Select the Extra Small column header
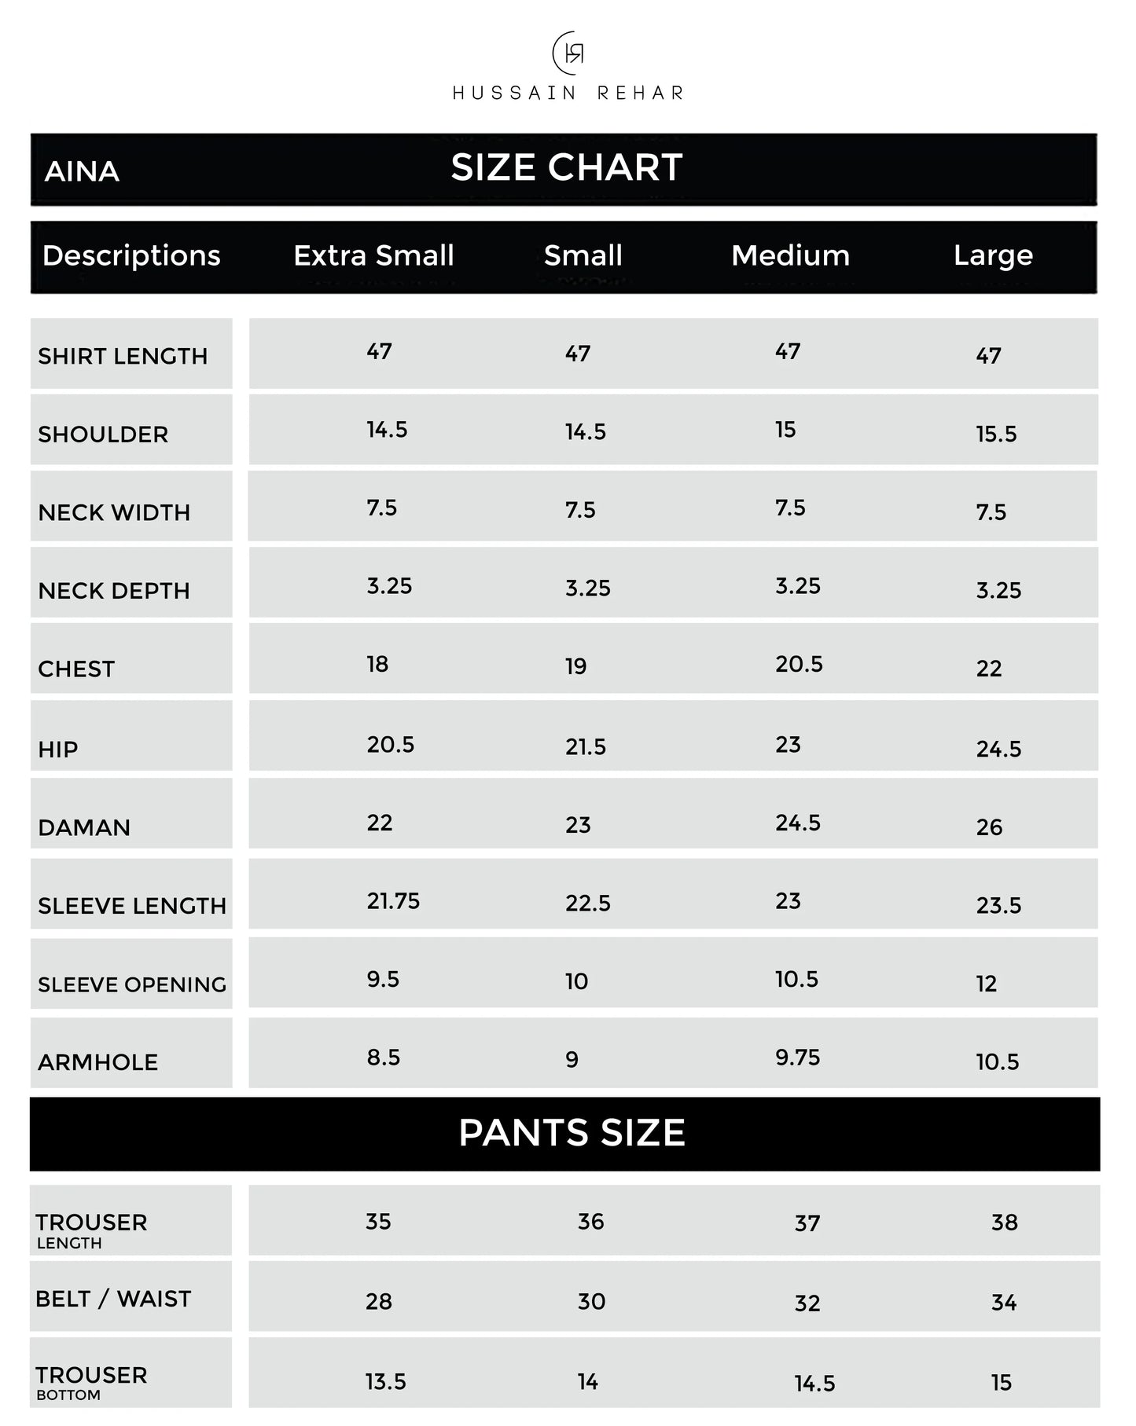Viewport: 1136px width, 1426px height. [373, 255]
